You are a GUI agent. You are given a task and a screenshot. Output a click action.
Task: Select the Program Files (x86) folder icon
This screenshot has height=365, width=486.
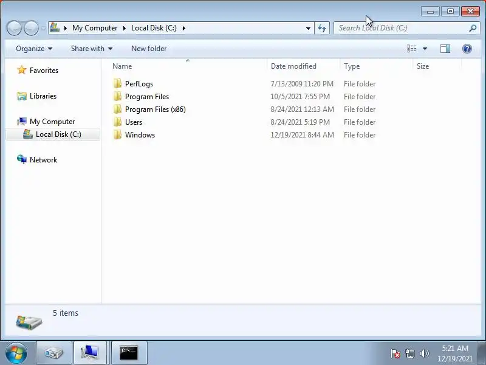[x=117, y=109]
